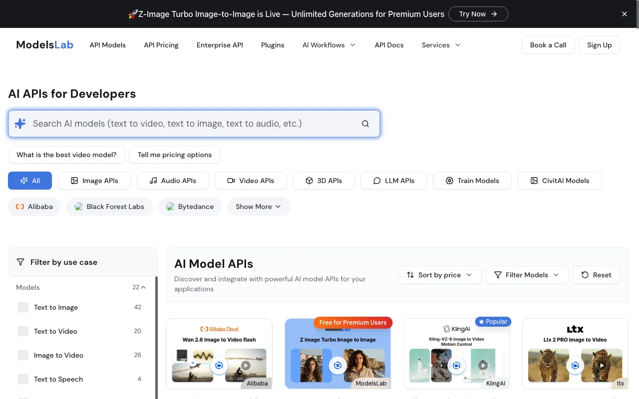
Task: Collapse the Models filter section
Action: click(143, 287)
